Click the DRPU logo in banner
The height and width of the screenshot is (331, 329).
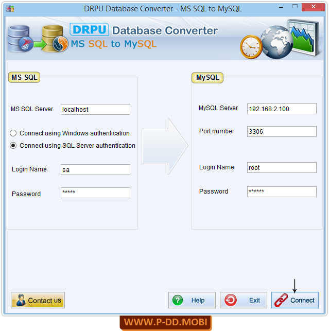[x=89, y=29]
